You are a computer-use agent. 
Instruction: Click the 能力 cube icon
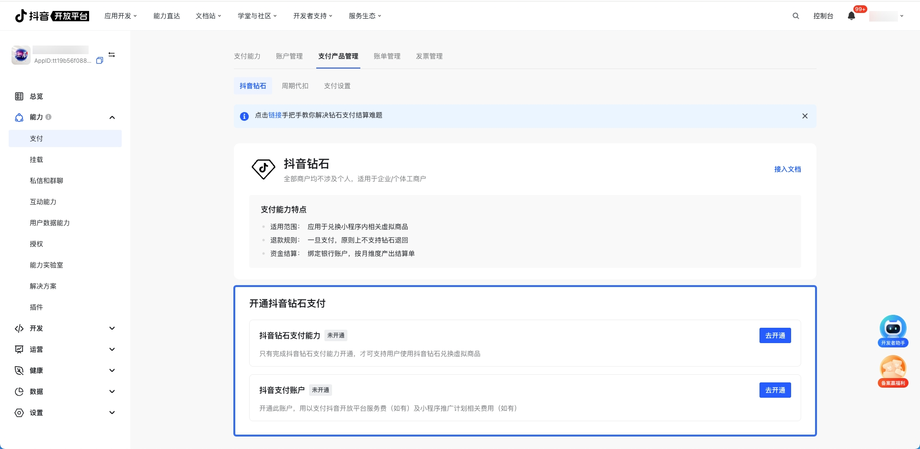click(x=19, y=117)
